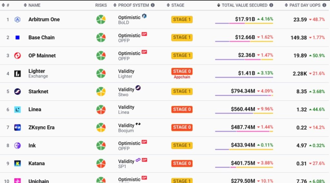Click the Katana logo icon
Screen dimensions: 330x183
tap(17, 163)
